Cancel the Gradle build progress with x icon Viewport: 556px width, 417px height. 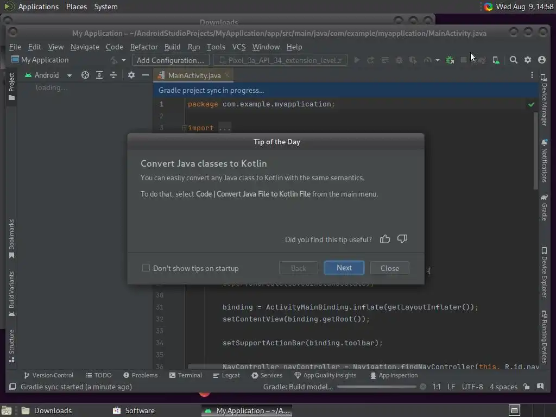coord(423,387)
